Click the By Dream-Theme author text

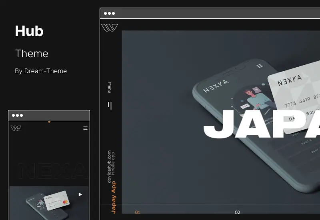pyautogui.click(x=41, y=71)
